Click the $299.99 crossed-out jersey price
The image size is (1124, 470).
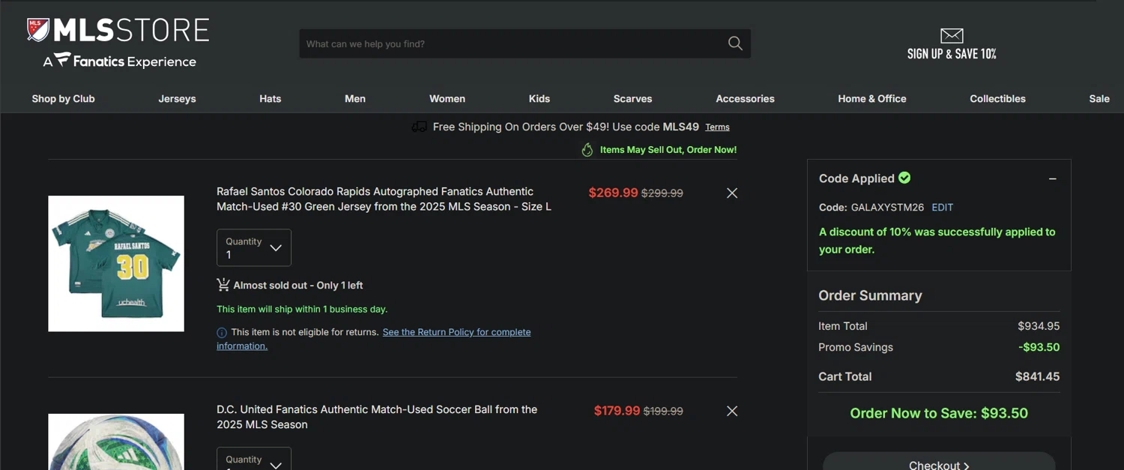coord(662,193)
